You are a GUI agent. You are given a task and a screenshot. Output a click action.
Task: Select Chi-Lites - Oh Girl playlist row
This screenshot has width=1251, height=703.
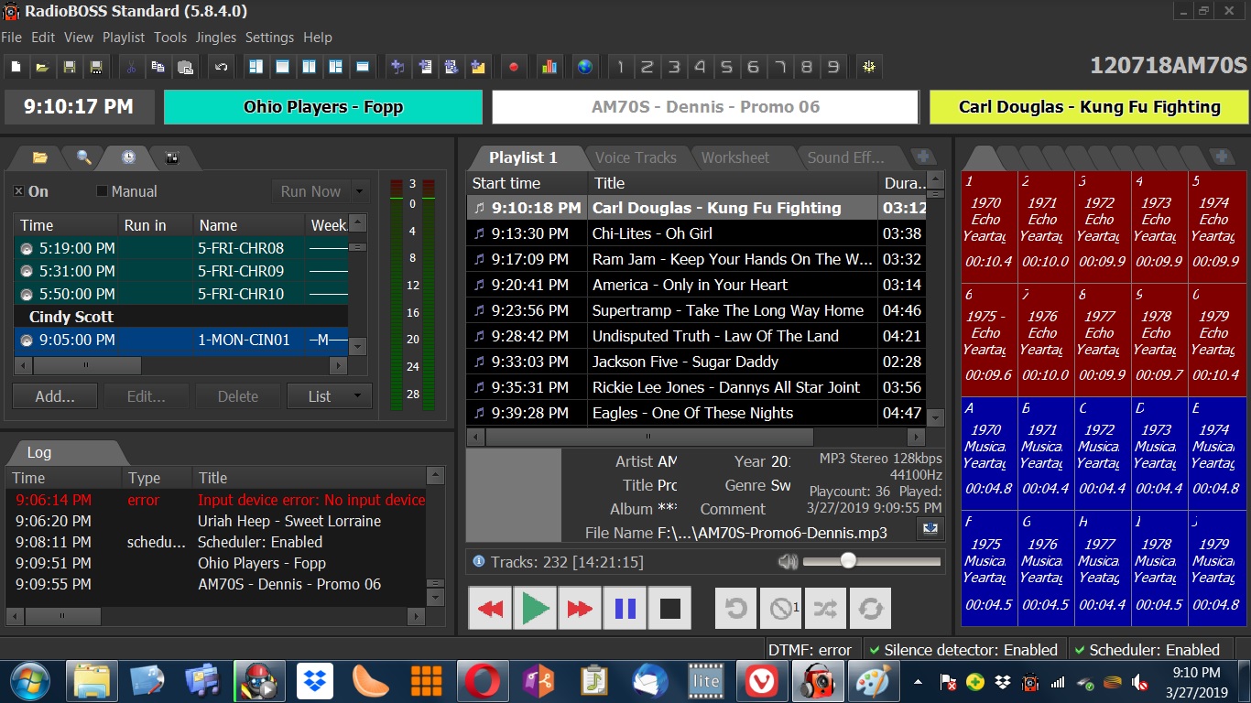696,233
